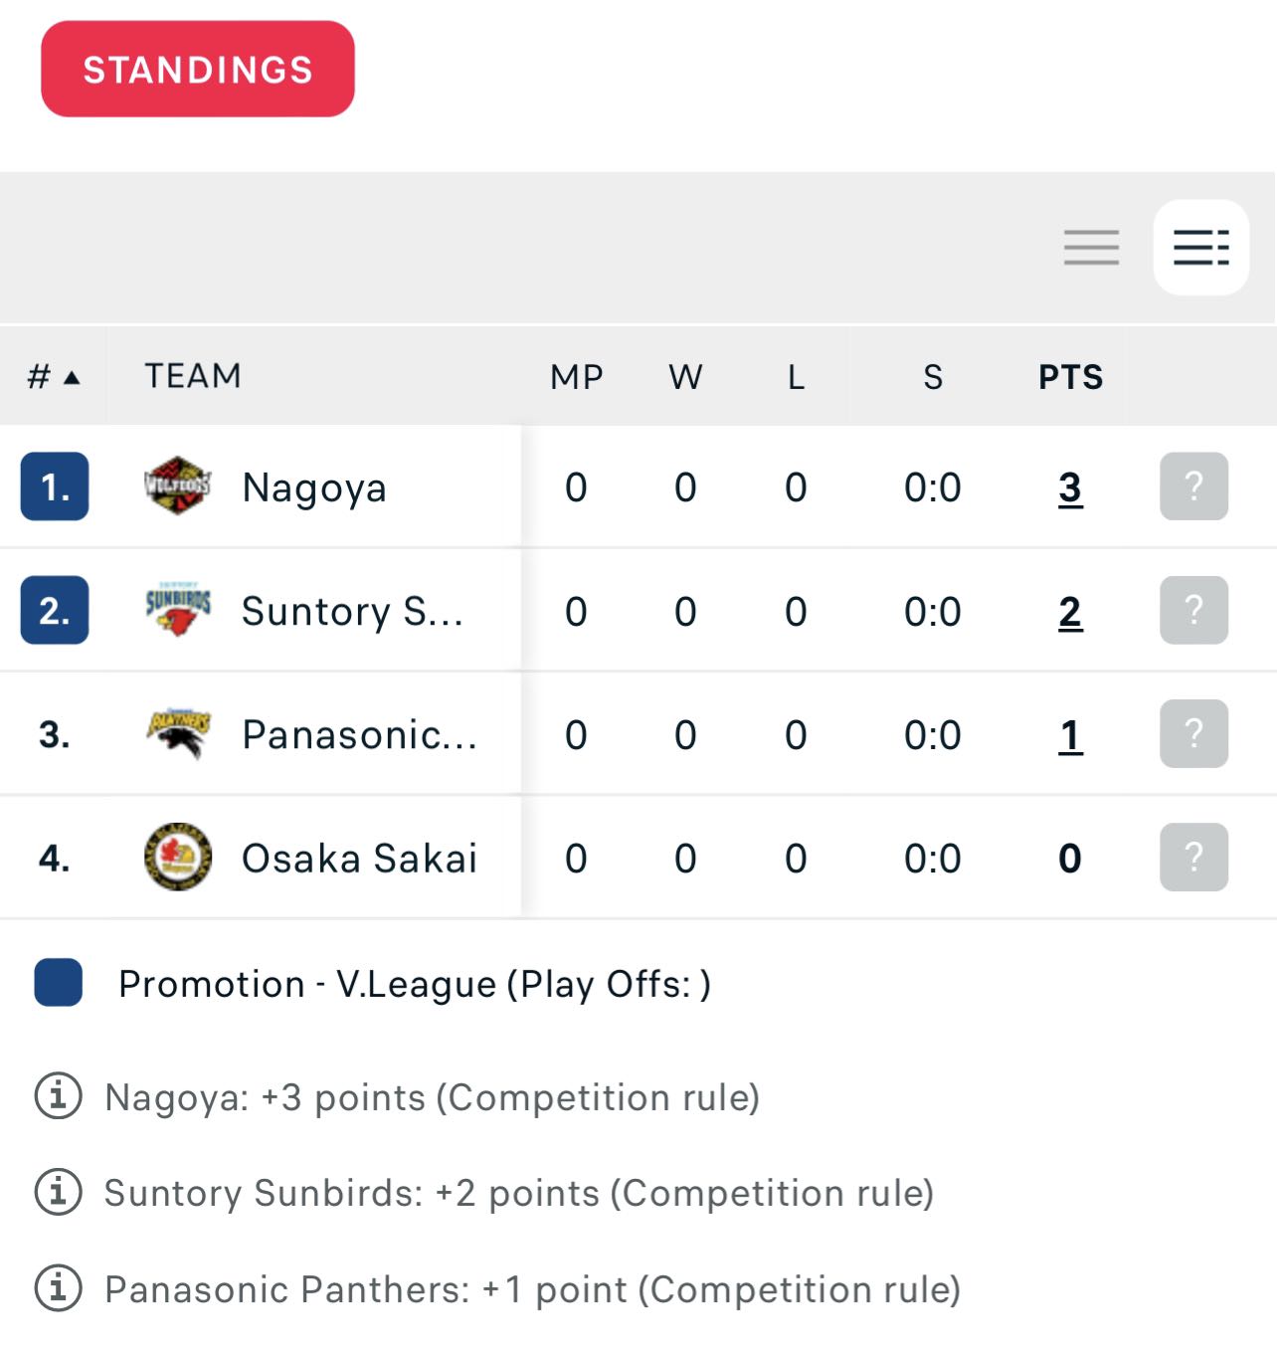Click the Panasonic Panthers team logo
Image resolution: width=1277 pixels, height=1354 pixels.
point(178,734)
